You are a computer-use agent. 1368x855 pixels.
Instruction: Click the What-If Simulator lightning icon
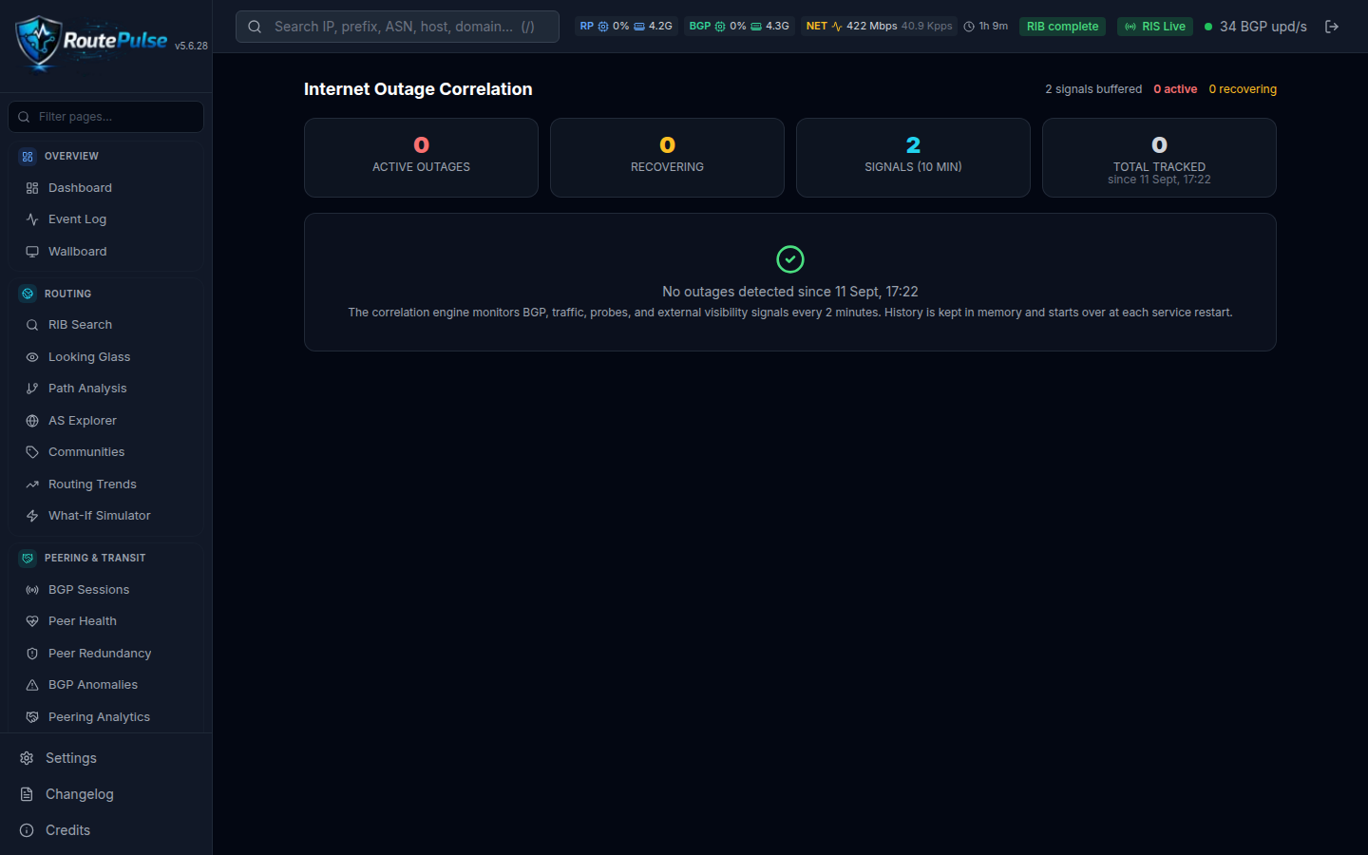pos(32,516)
